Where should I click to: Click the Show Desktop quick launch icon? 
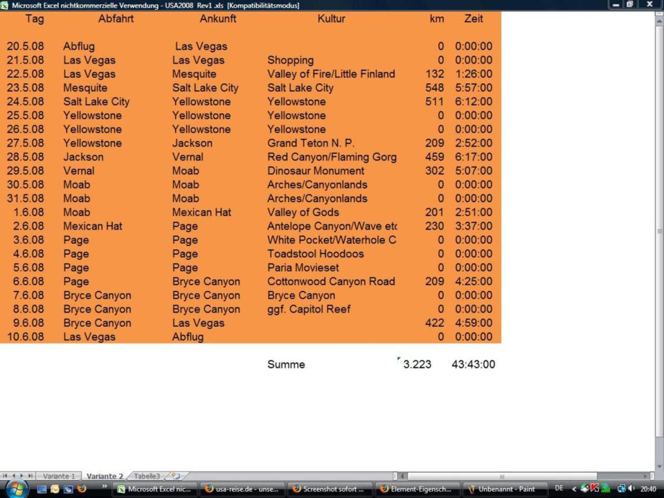(x=42, y=489)
